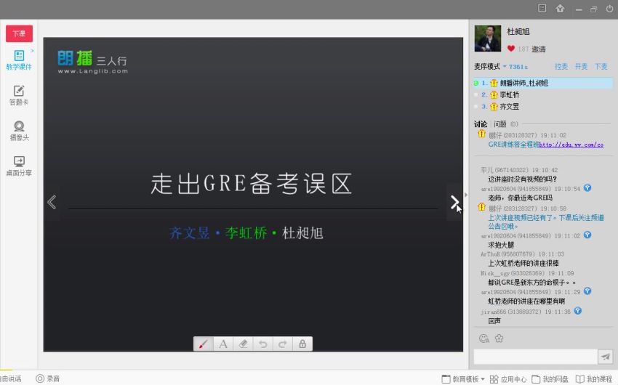Image resolution: width=618 pixels, height=385 pixels.
Task: Click blue badge next to 19:10:54 message
Action: pos(587,187)
